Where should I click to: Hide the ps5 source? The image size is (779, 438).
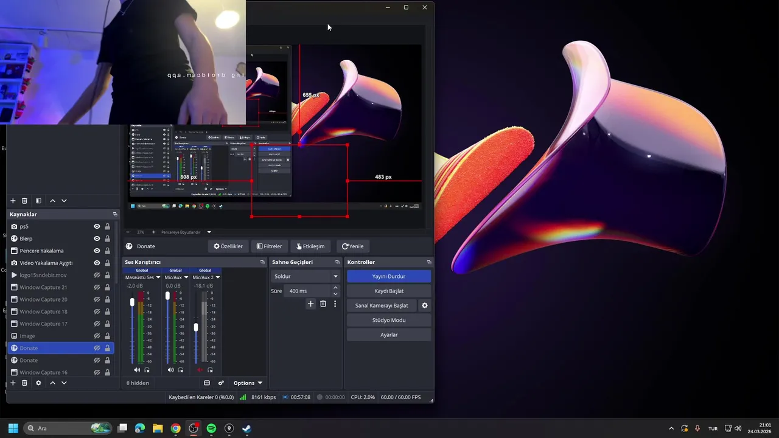tap(97, 226)
